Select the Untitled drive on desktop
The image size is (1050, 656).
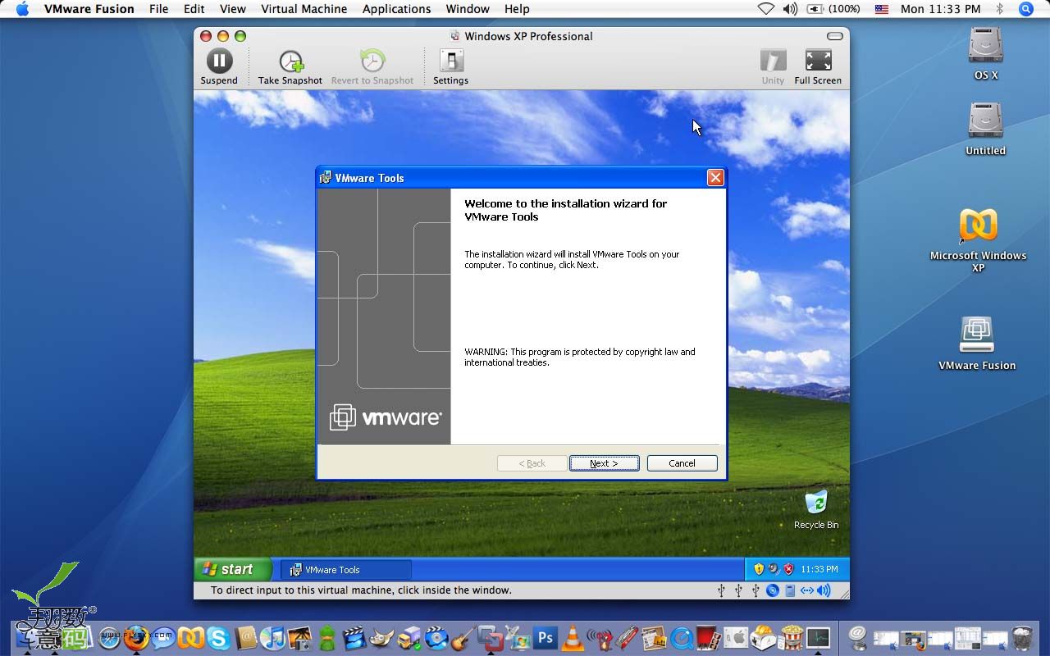click(985, 129)
